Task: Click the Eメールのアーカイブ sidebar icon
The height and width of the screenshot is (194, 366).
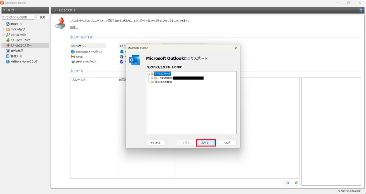Action: (8, 40)
